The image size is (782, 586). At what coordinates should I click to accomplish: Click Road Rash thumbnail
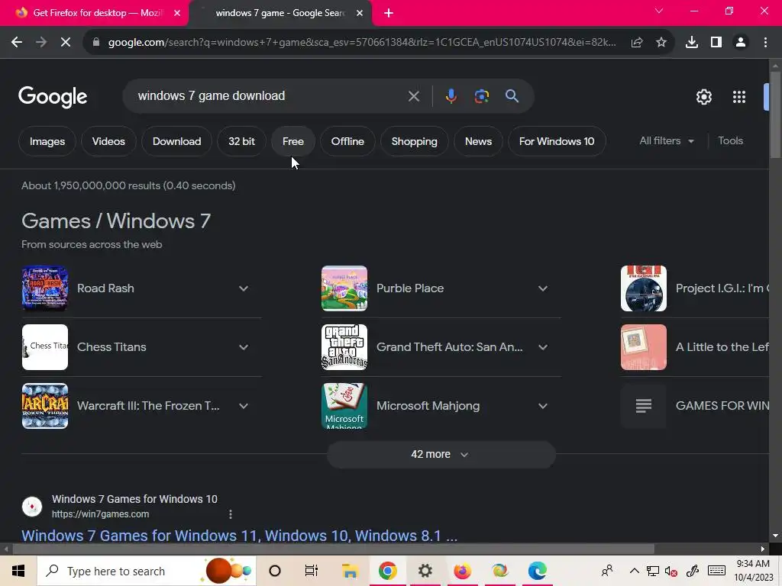45,288
